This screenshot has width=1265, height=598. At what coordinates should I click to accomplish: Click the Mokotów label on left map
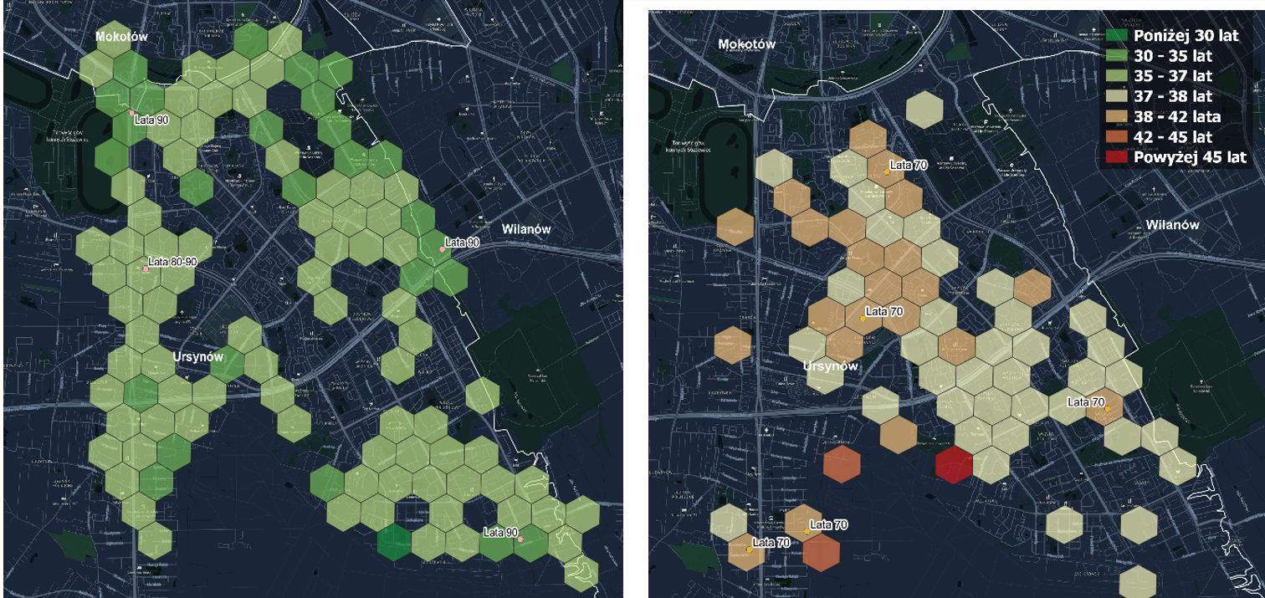121,37
